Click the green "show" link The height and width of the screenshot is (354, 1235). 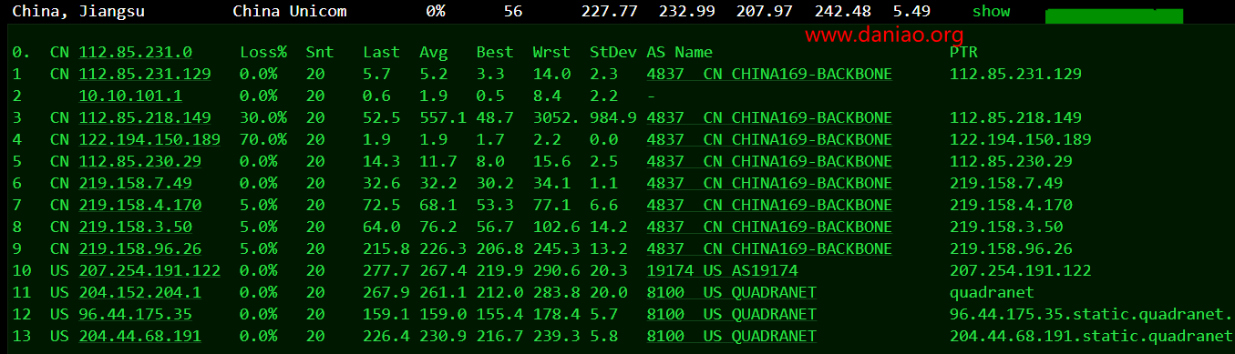[991, 11]
